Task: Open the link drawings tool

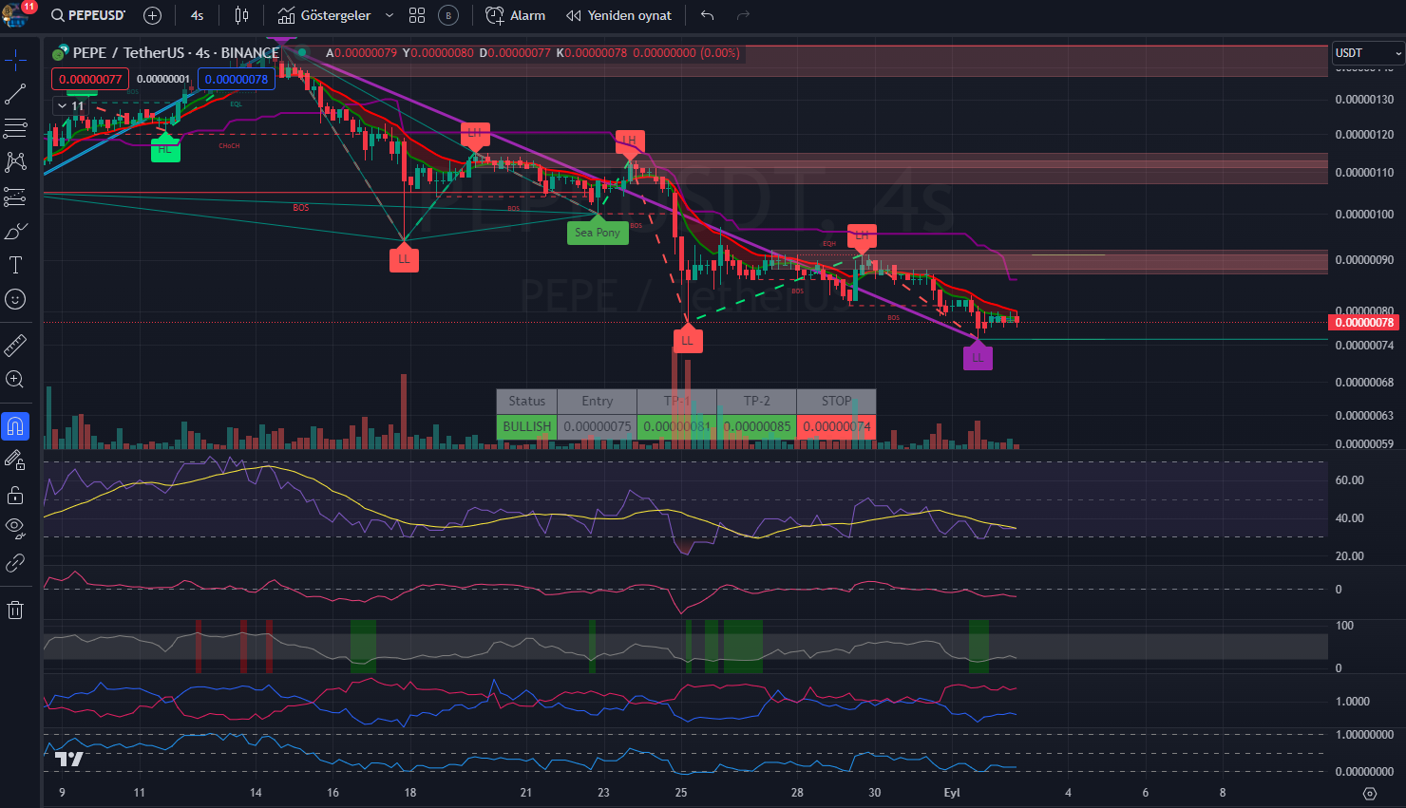Action: tap(15, 563)
